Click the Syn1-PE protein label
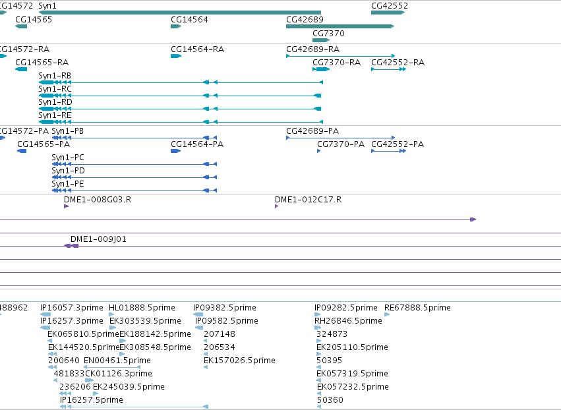561x410 pixels. (x=68, y=185)
